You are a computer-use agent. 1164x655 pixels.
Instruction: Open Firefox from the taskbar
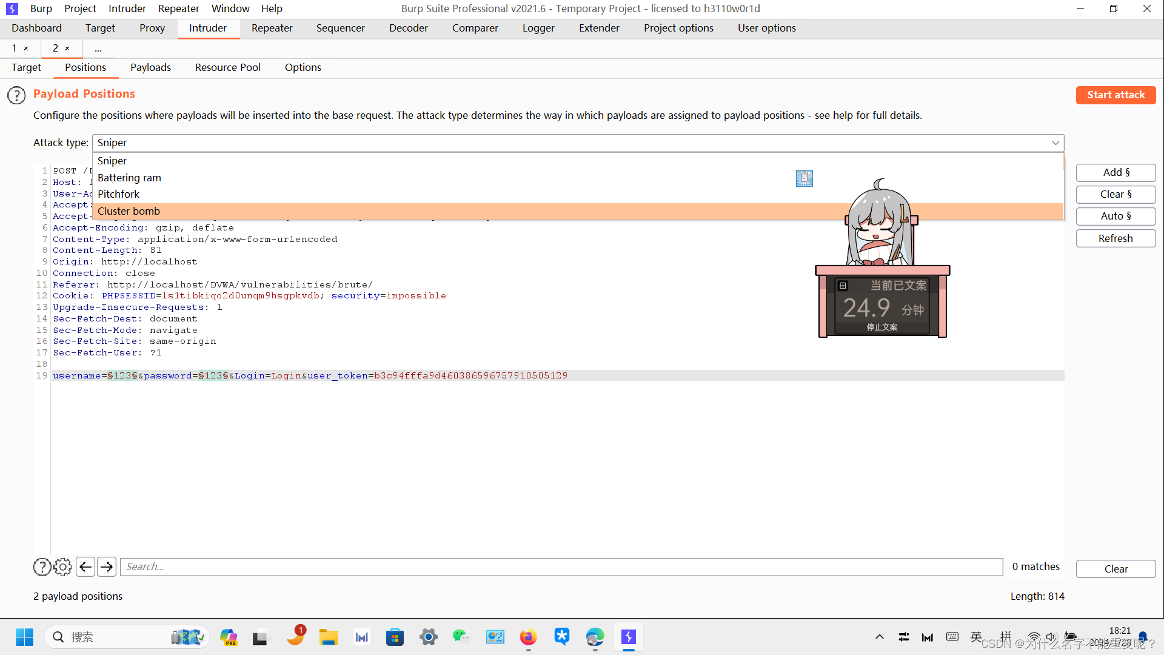[x=528, y=637]
